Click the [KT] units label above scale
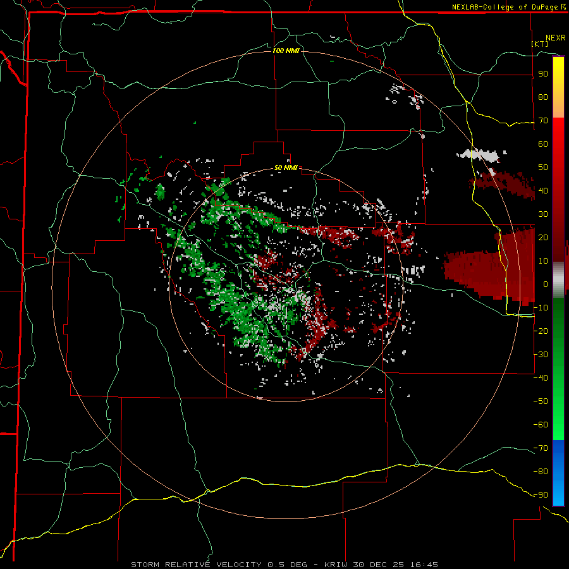 point(540,44)
